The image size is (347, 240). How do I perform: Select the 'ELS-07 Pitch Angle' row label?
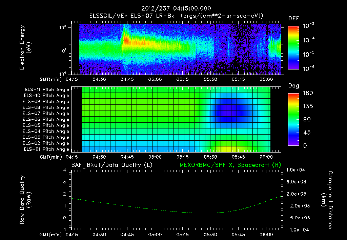pyautogui.click(x=46, y=113)
